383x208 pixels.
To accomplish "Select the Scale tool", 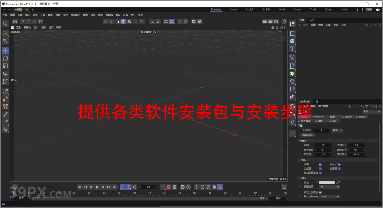I will [x=5, y=66].
